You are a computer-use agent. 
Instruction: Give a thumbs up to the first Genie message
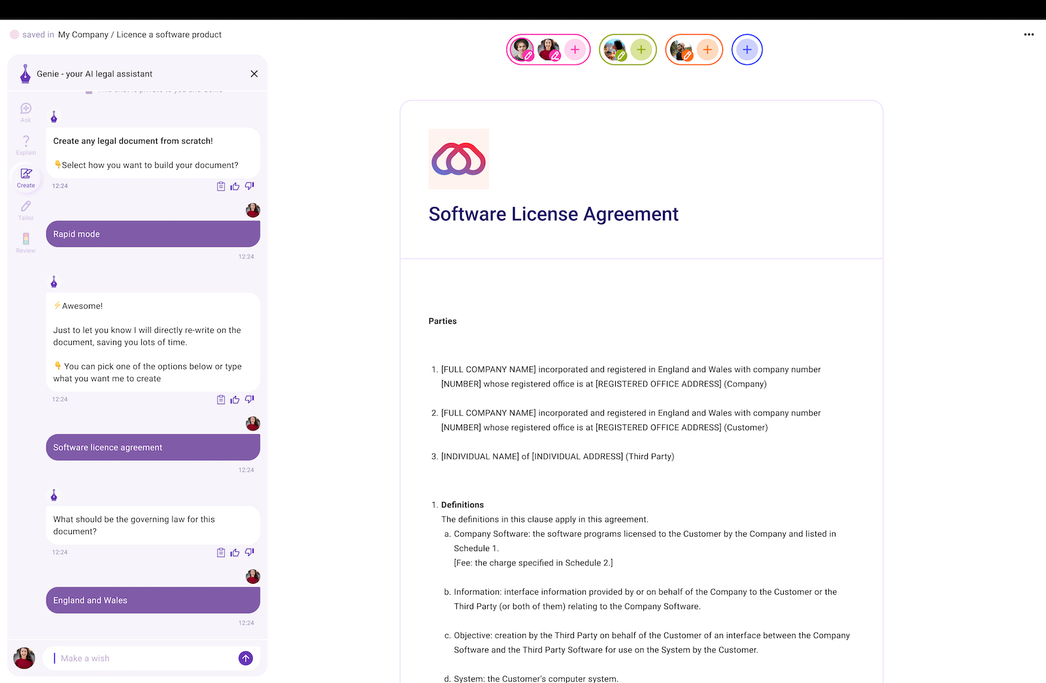235,186
